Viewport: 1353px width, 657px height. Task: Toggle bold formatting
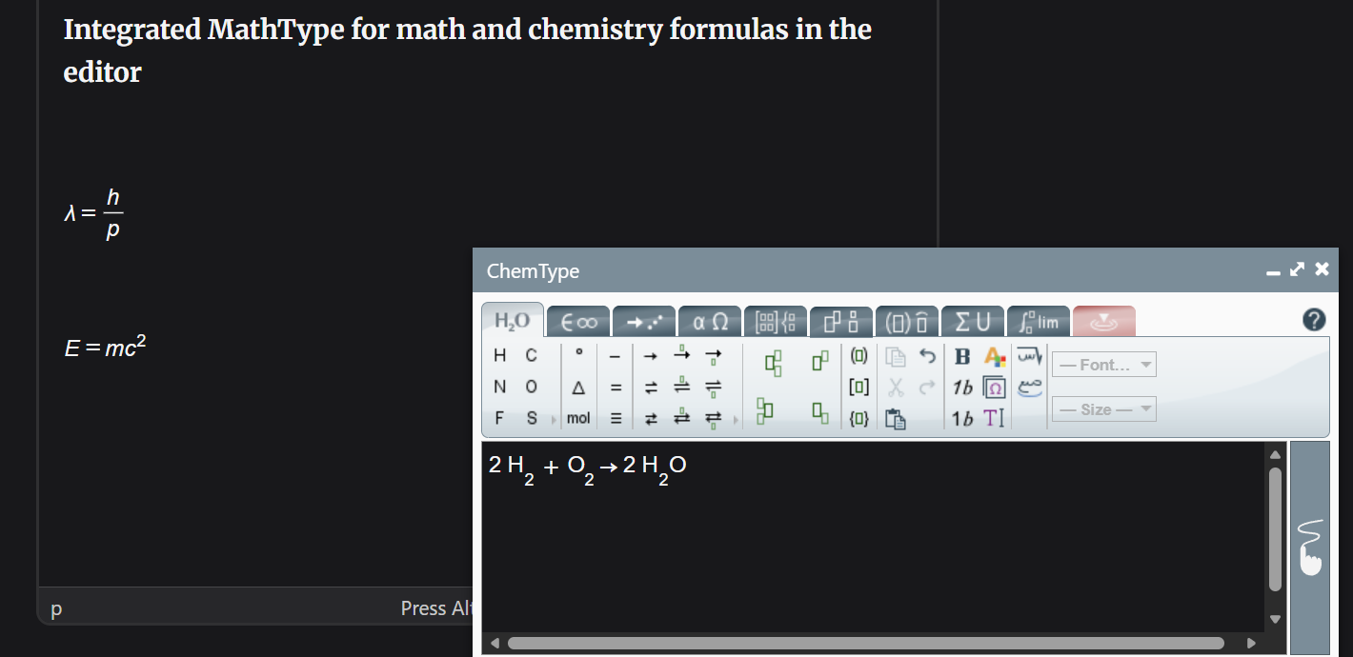(x=962, y=356)
